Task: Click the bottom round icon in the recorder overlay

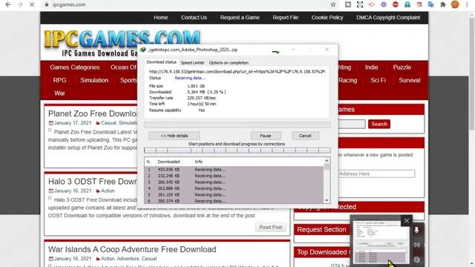Action: [416, 260]
